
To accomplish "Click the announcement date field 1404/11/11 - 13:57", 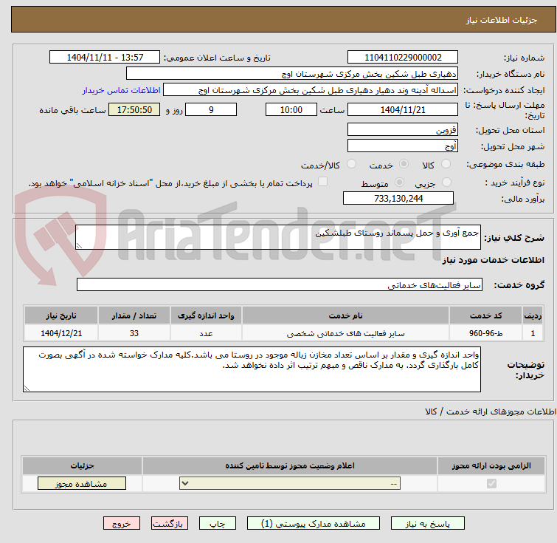I will pos(105,58).
